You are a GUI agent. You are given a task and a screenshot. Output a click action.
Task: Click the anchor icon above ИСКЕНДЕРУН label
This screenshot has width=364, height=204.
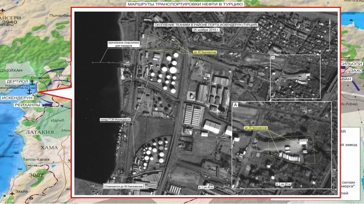click(29, 91)
